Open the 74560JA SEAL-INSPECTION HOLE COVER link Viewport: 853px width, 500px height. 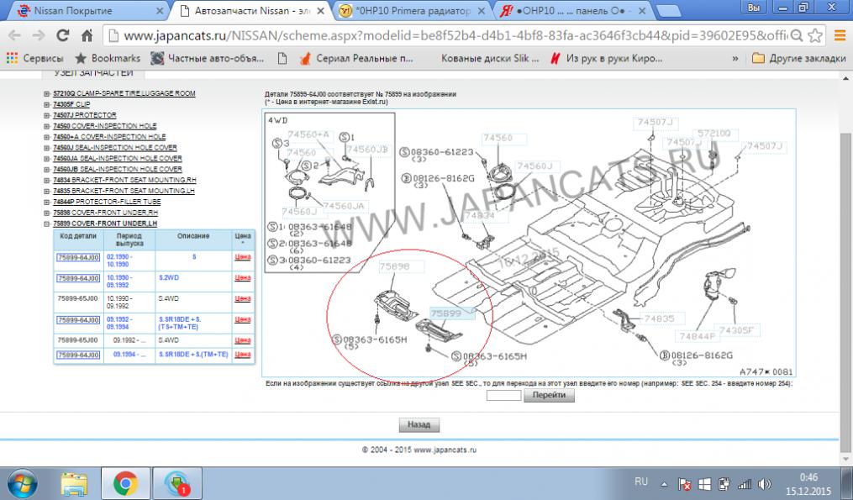point(118,158)
